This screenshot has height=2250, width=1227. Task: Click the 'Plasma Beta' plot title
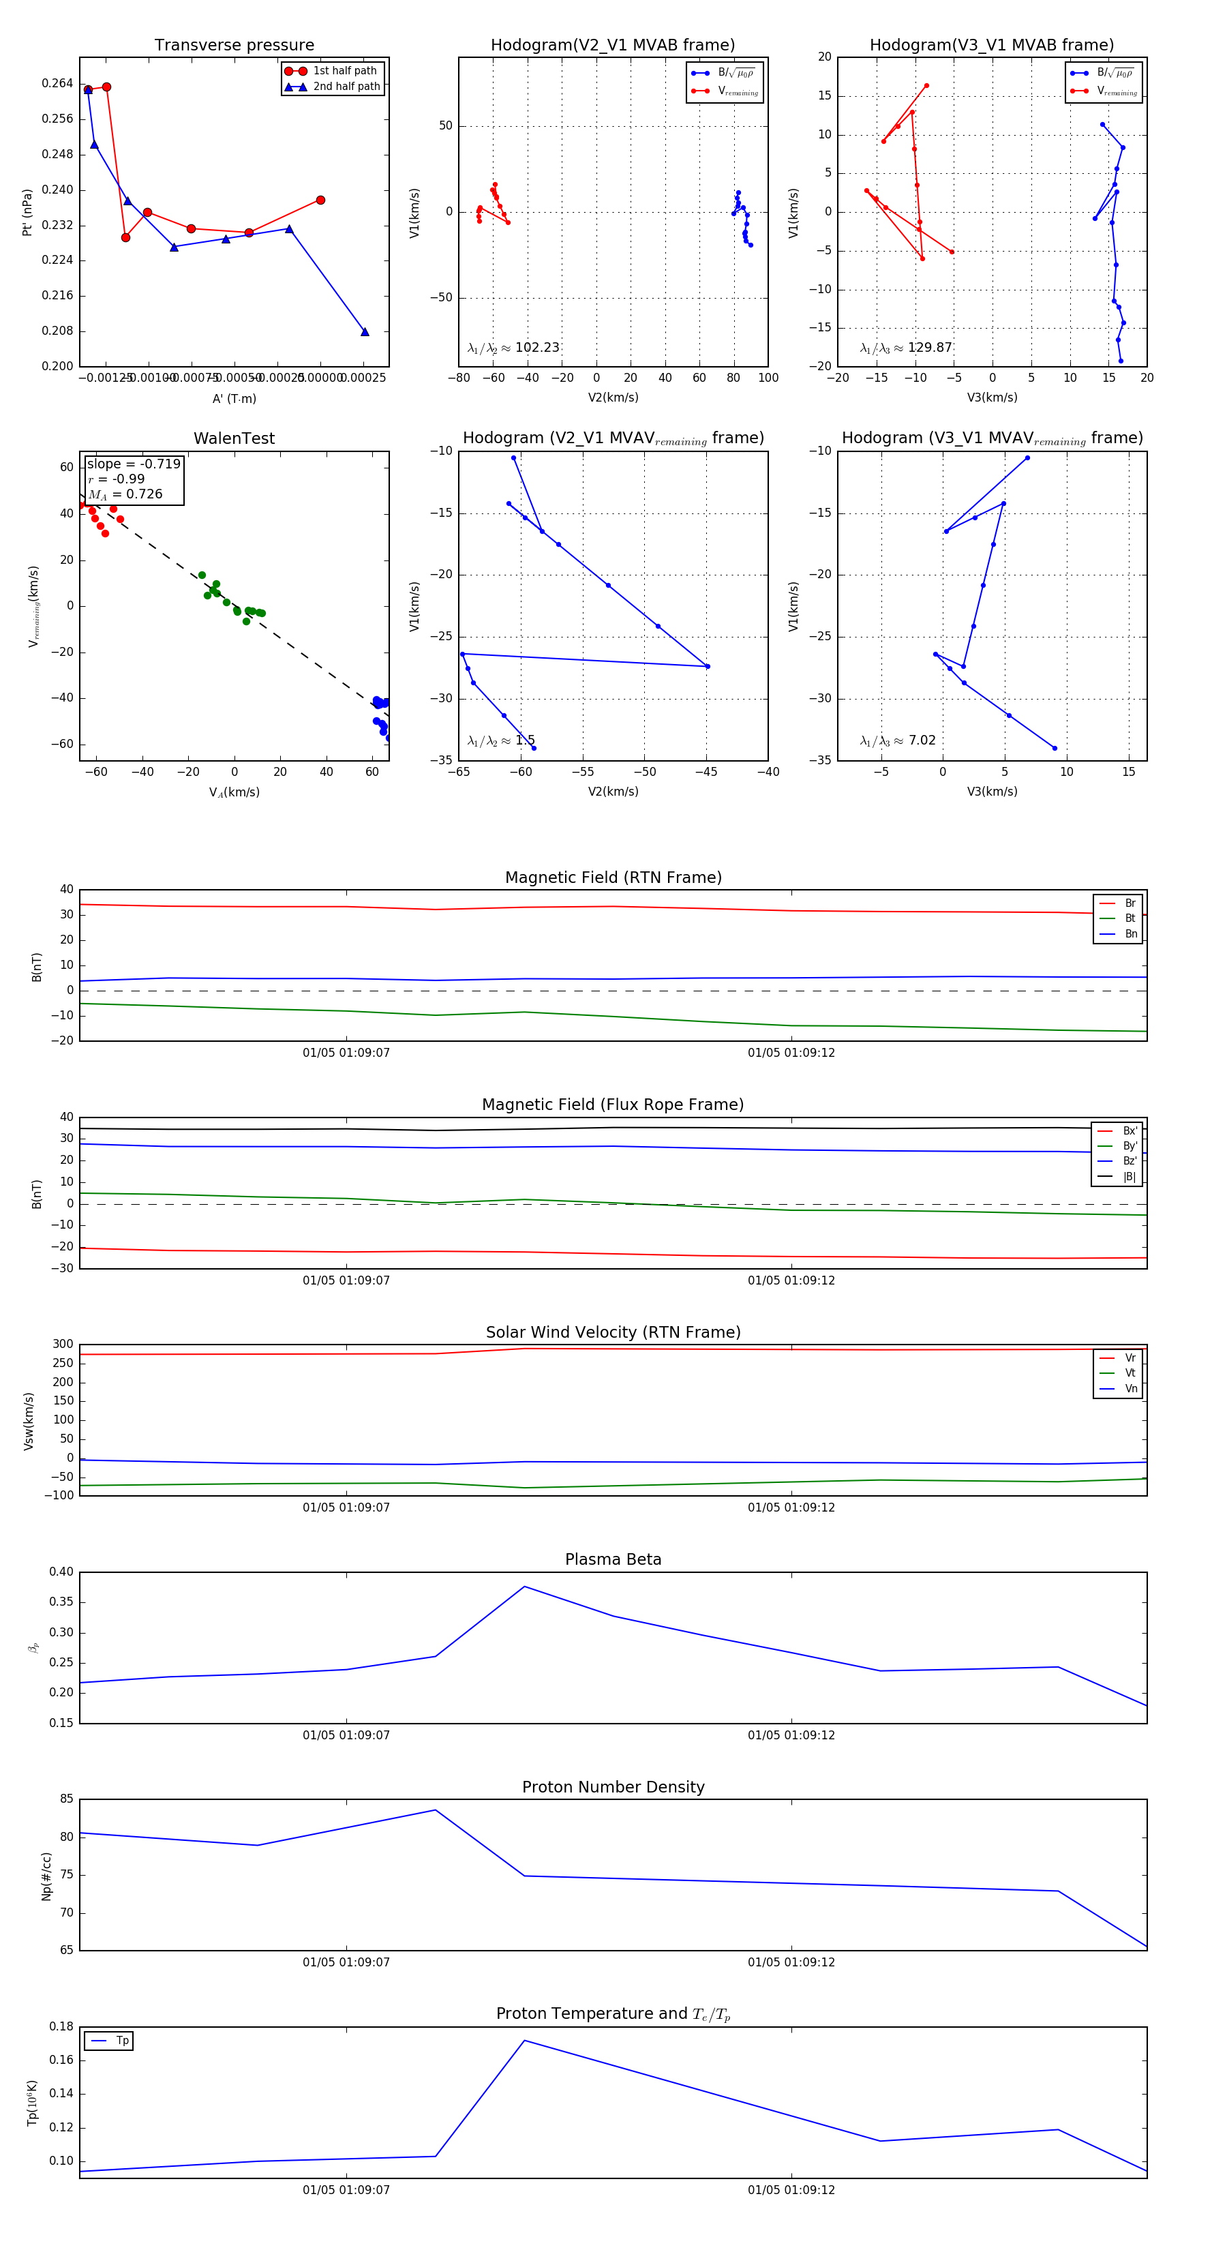click(613, 1559)
